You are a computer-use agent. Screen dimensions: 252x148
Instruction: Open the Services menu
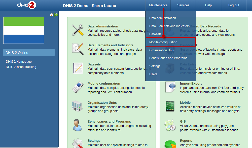click(183, 5)
